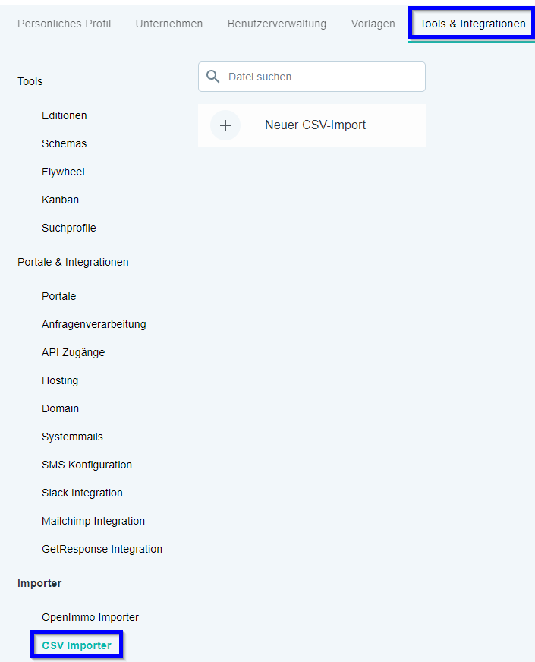Screen dimensions: 535x662
Task: Click the plus icon for new CSV import
Action: click(x=225, y=125)
